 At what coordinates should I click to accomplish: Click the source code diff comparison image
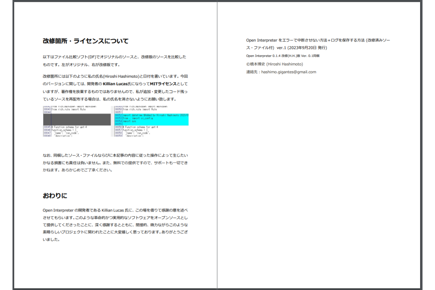[116, 121]
